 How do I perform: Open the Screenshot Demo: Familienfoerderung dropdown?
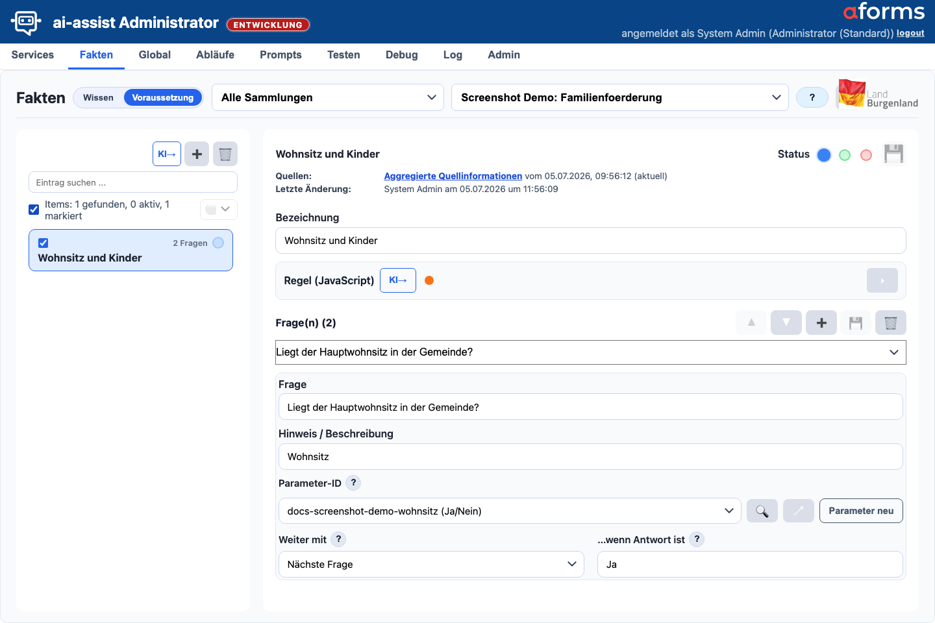coord(620,97)
